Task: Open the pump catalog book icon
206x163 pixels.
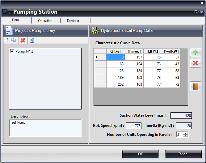Action: click(195, 86)
